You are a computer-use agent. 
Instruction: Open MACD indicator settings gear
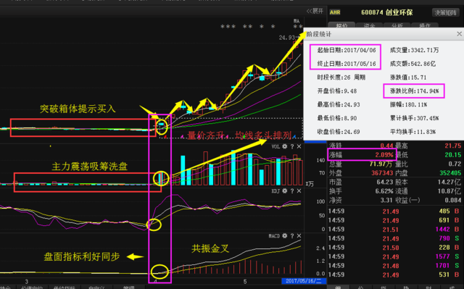[x=285, y=236]
